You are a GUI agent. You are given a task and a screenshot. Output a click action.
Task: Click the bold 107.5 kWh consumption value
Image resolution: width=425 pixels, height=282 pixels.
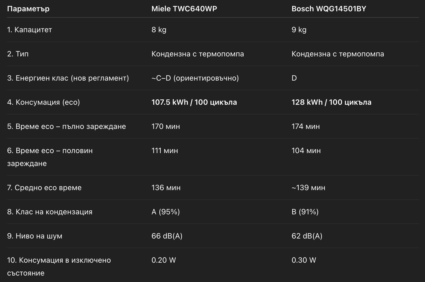(x=194, y=102)
